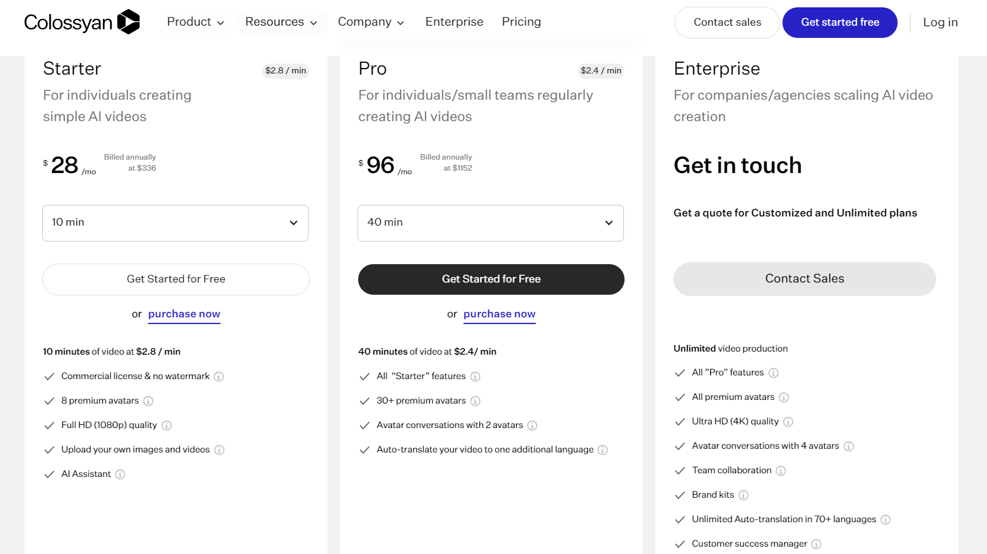987x554 pixels.
Task: Go to the Pricing page
Action: click(521, 22)
